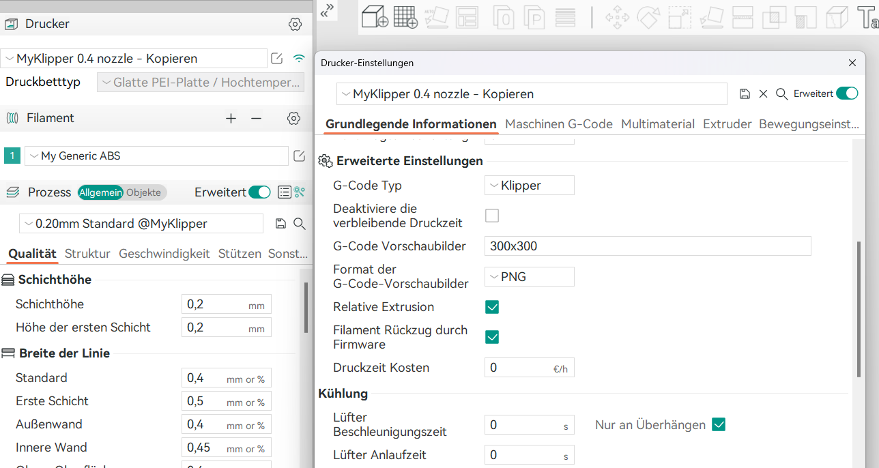
Task: Switch to Extruder tab
Action: (727, 124)
